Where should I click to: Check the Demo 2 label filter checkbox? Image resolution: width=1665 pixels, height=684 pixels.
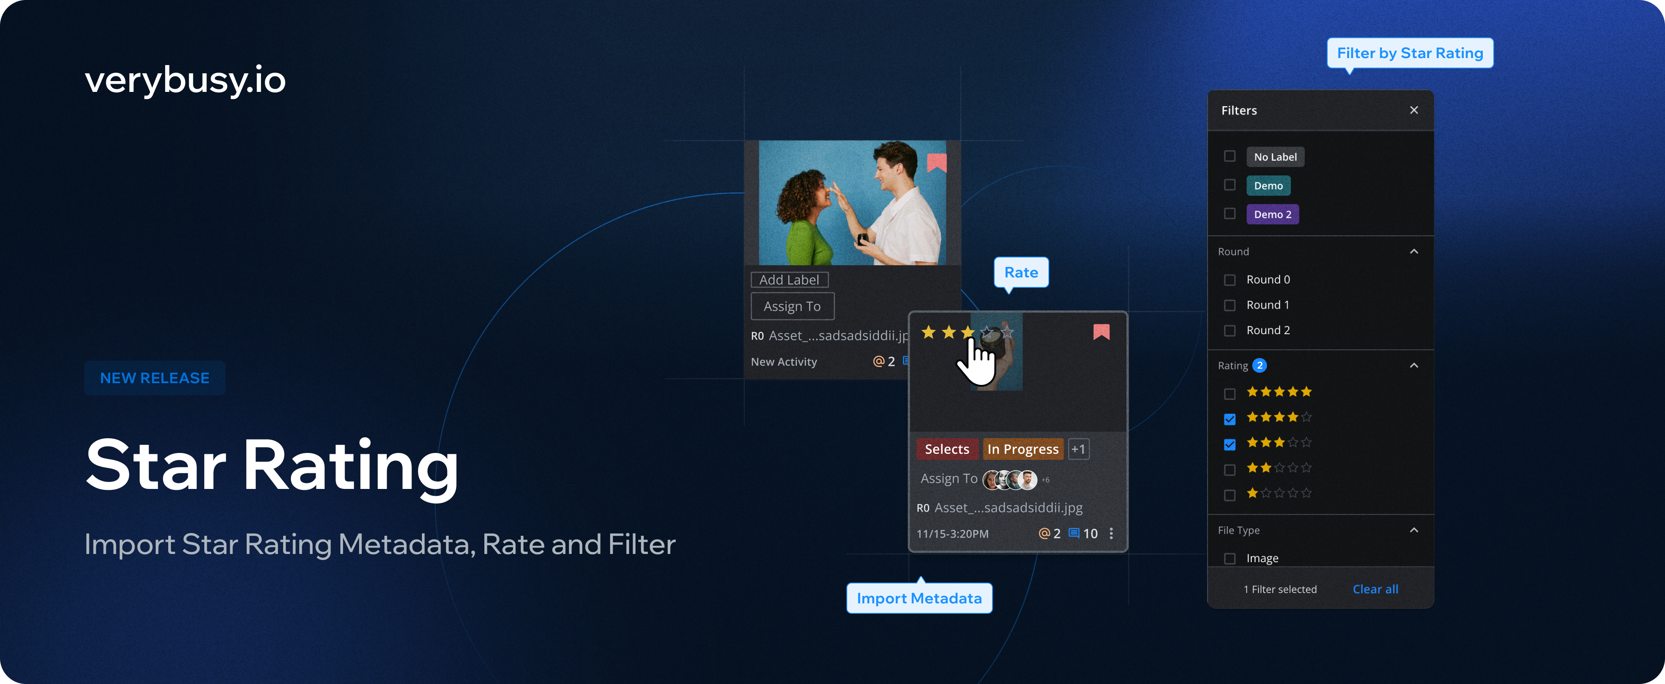[1229, 214]
